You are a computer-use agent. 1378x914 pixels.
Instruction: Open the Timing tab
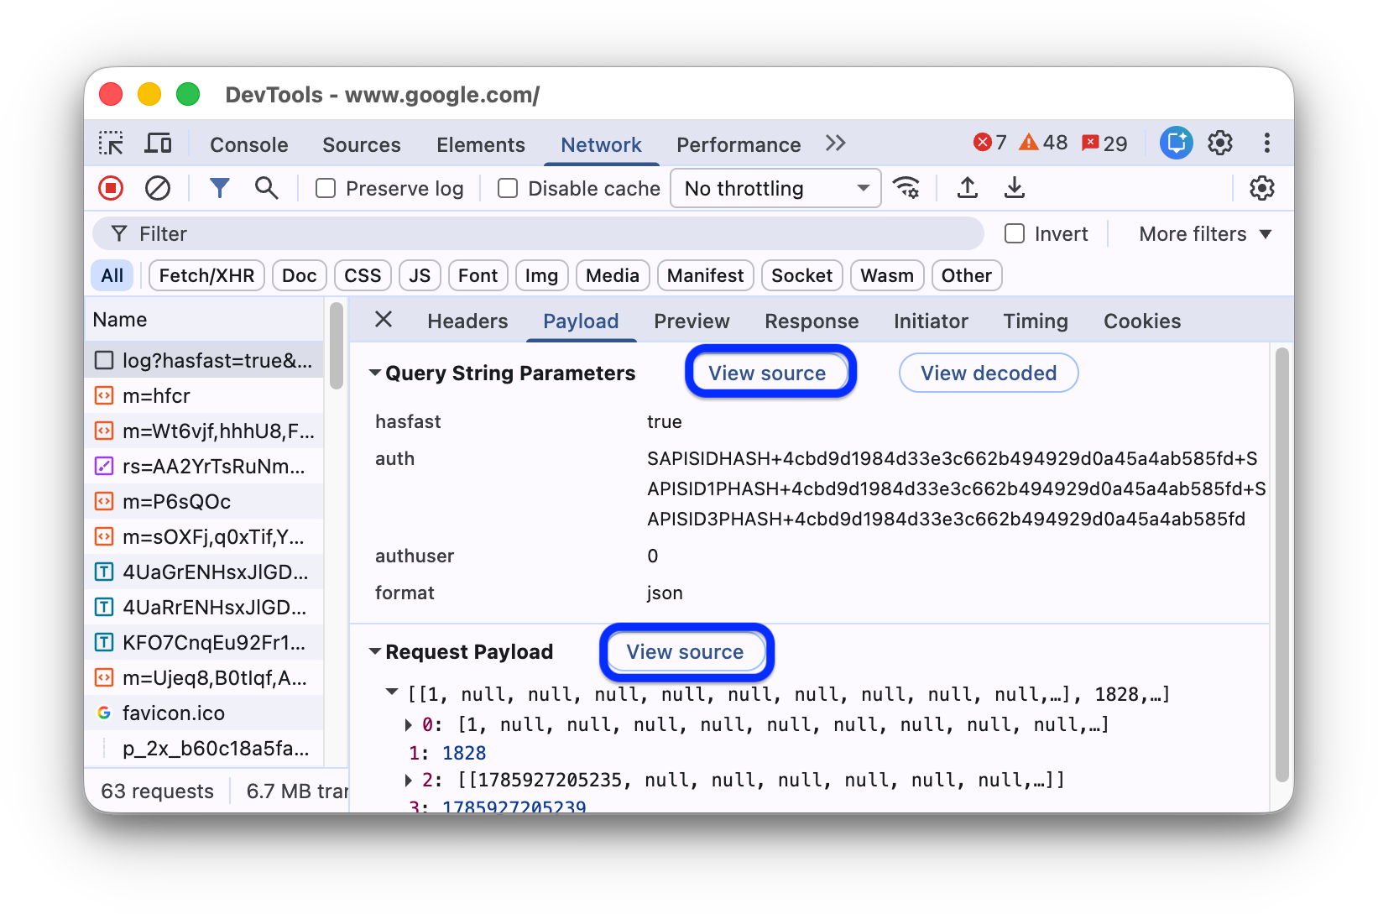[1036, 321]
